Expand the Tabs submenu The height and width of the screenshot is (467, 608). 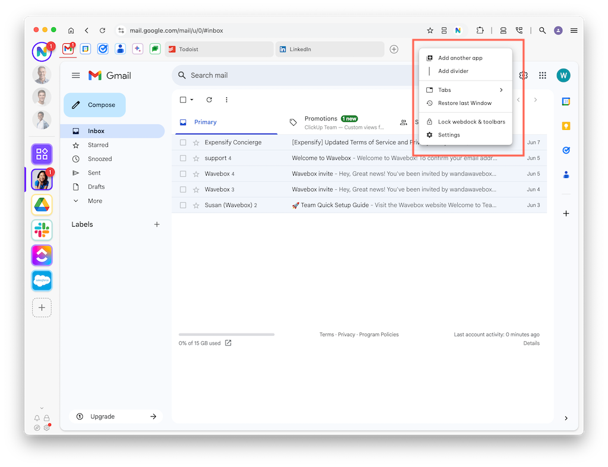coord(465,90)
